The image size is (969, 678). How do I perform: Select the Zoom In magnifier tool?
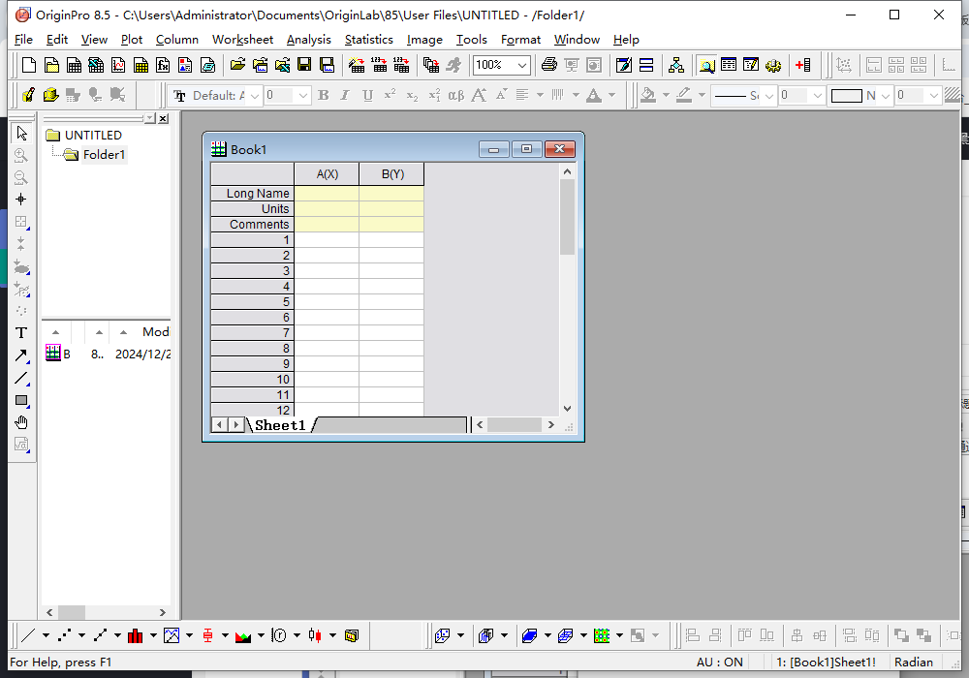21,155
